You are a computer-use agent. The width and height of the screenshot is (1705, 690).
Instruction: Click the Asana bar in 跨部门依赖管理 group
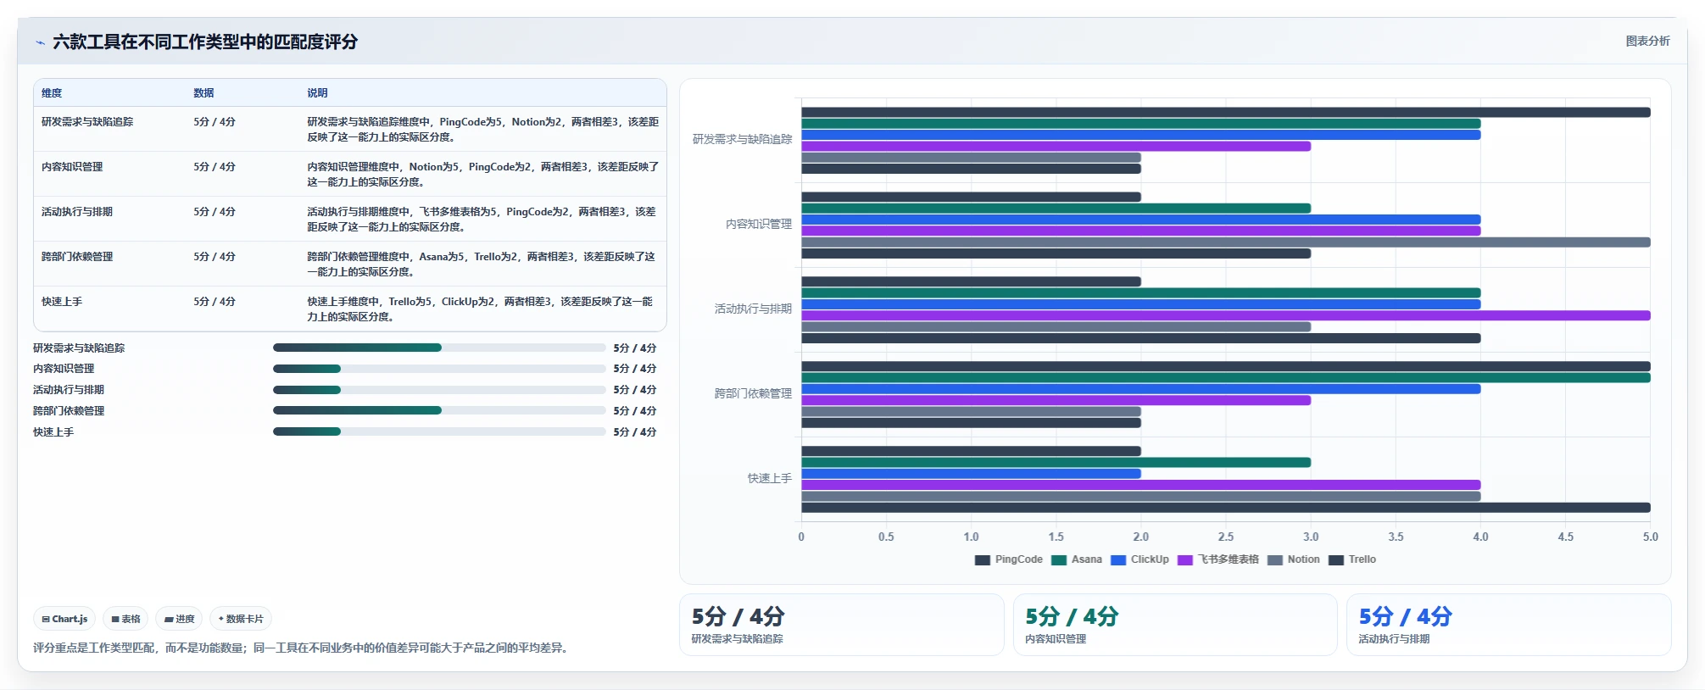(1226, 378)
